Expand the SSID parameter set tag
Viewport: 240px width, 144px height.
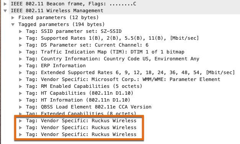[20, 31]
